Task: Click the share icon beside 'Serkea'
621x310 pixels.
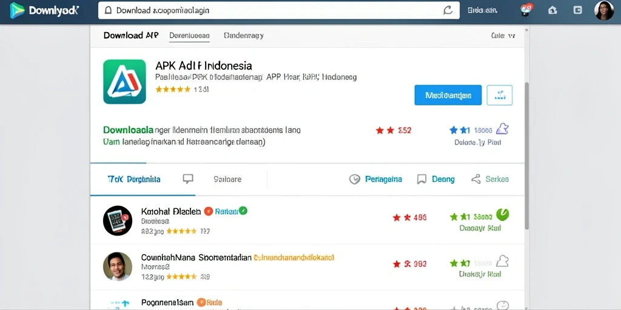Action: pyautogui.click(x=475, y=179)
